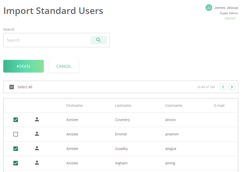Sort by the Username column header
This screenshot has height=172, width=242.
[x=174, y=106]
